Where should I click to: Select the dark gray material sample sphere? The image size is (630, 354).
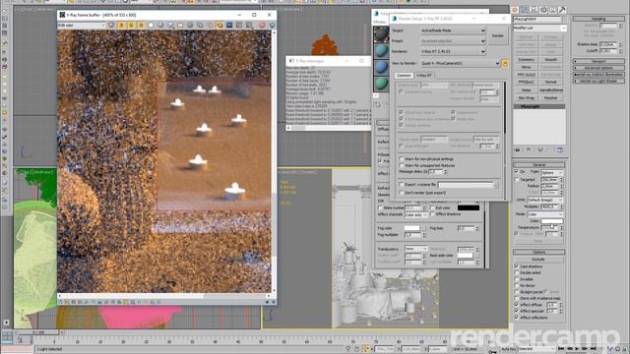pyautogui.click(x=381, y=34)
